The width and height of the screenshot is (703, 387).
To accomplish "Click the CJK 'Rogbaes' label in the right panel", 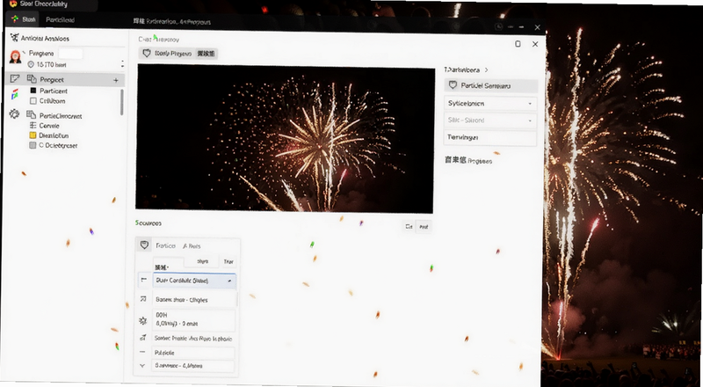I will click(468, 160).
